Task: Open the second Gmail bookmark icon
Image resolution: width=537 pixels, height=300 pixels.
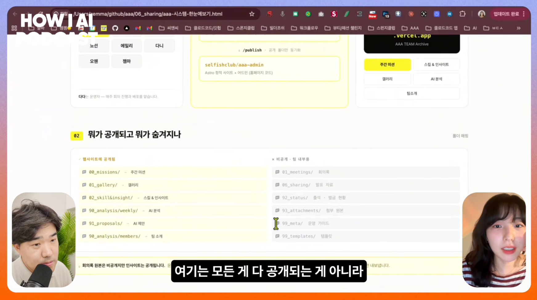Action: click(x=149, y=28)
